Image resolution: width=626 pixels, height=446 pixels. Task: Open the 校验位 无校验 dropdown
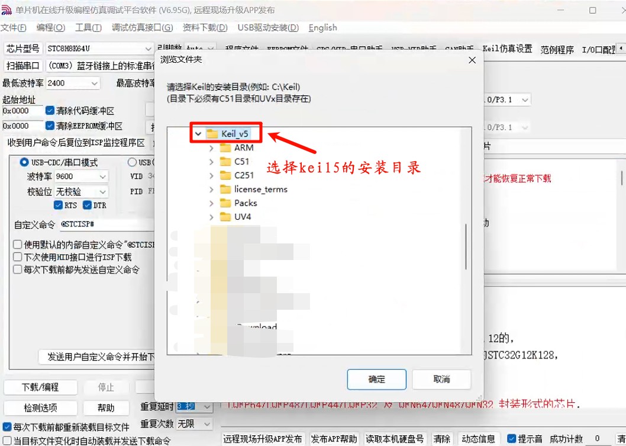coord(102,192)
